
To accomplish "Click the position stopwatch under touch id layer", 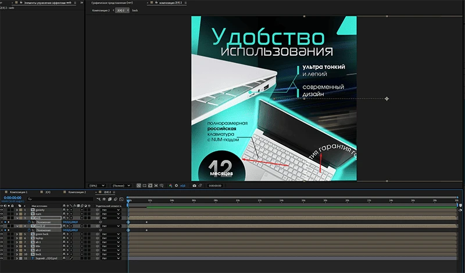I will [x=29, y=230].
